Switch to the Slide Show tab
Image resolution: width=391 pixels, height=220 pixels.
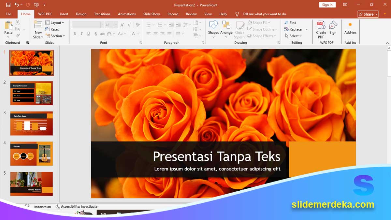click(152, 14)
